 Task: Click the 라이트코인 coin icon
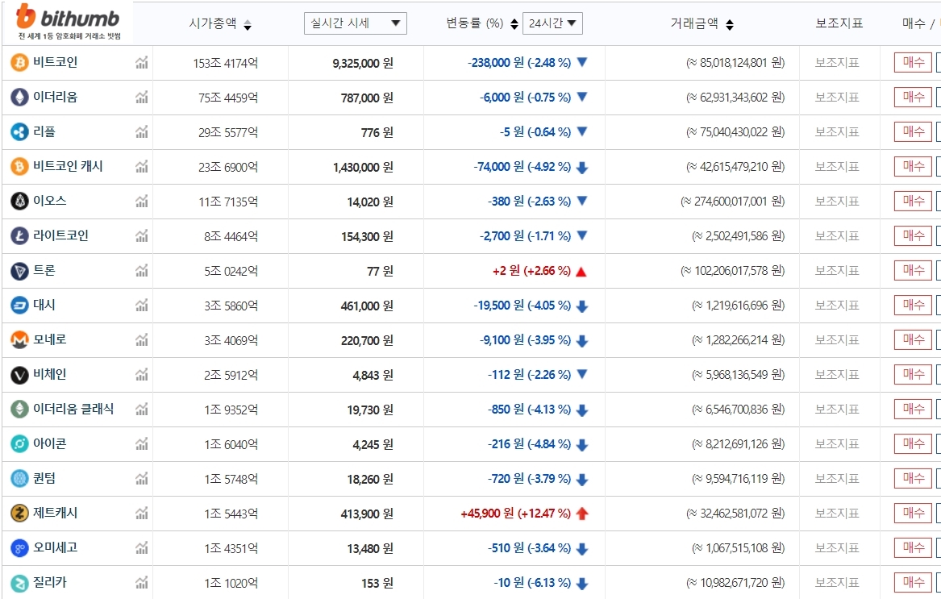click(x=19, y=236)
